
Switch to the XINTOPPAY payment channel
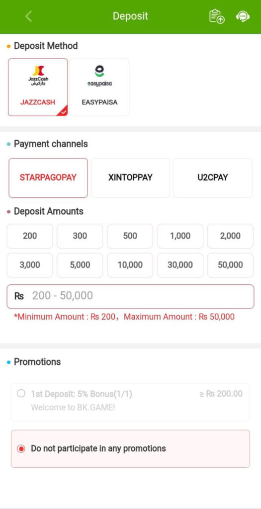coord(130,178)
